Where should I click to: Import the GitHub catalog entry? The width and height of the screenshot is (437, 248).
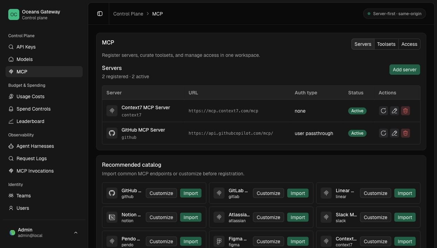[190, 193]
